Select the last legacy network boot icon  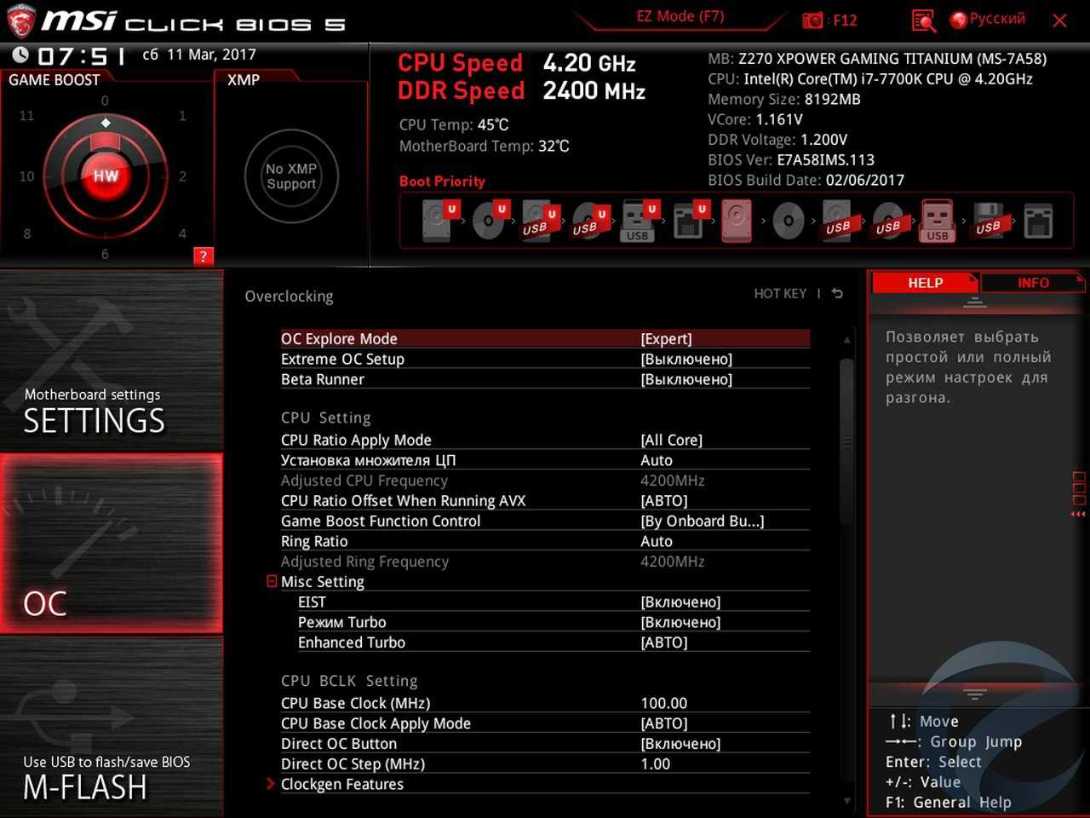coord(1038,222)
